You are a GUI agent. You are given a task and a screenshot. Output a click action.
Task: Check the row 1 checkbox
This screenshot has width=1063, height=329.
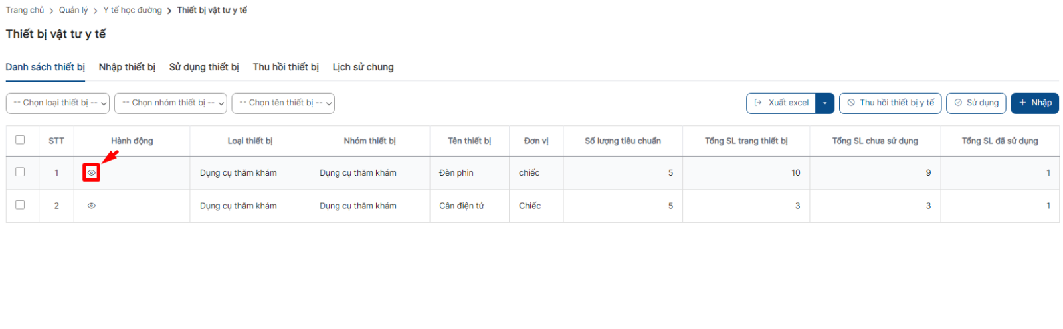pos(20,172)
